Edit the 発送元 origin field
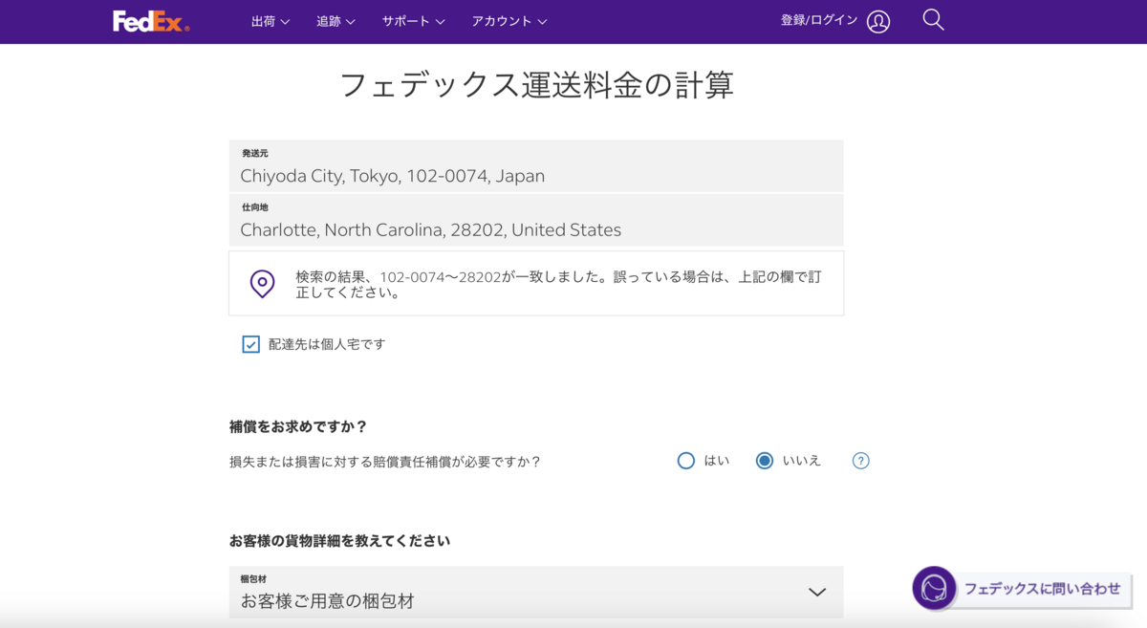Viewport: 1147px width, 628px height. pos(536,166)
